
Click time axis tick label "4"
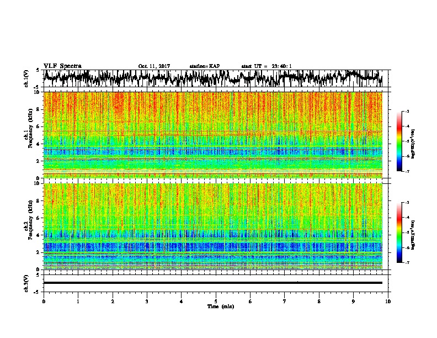[182, 302]
